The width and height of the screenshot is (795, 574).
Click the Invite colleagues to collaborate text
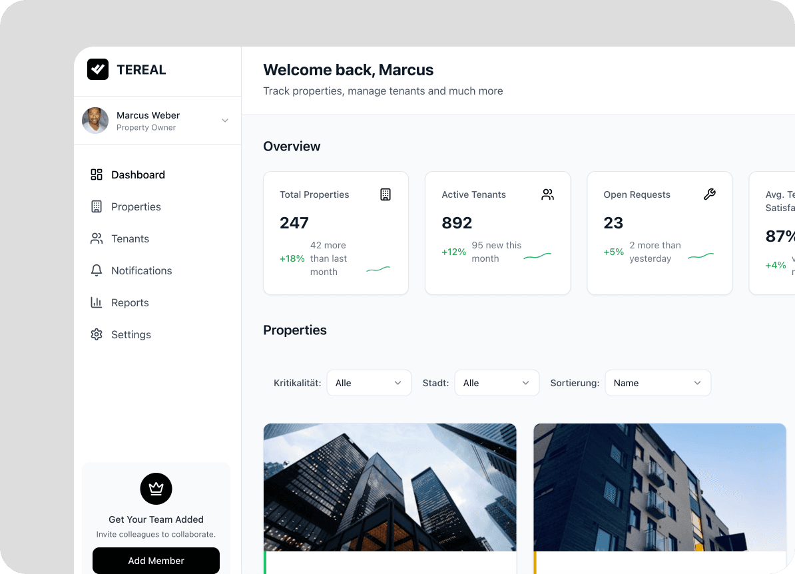click(x=156, y=535)
